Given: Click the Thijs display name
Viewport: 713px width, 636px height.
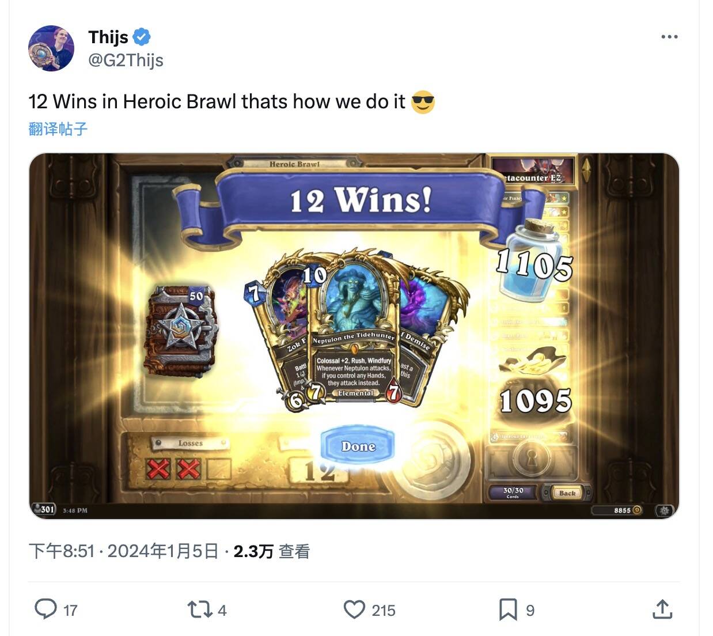Looking at the screenshot, I should (108, 37).
